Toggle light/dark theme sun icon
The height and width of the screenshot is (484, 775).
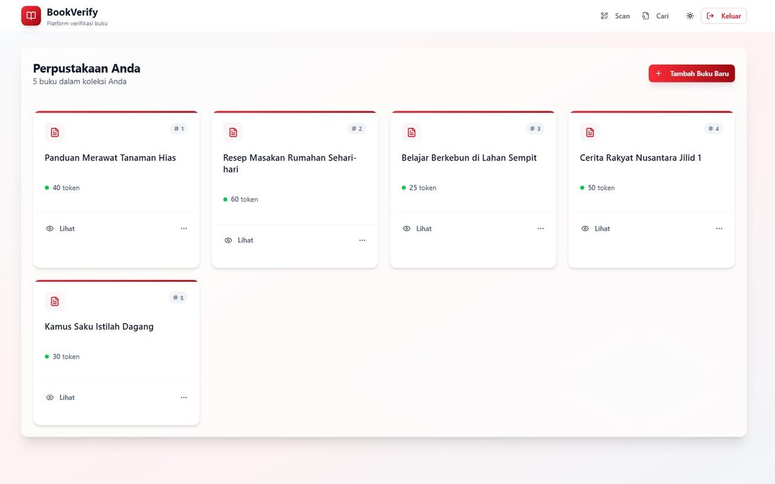[x=690, y=16]
